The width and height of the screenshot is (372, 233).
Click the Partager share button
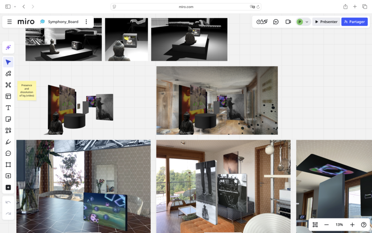click(x=354, y=22)
